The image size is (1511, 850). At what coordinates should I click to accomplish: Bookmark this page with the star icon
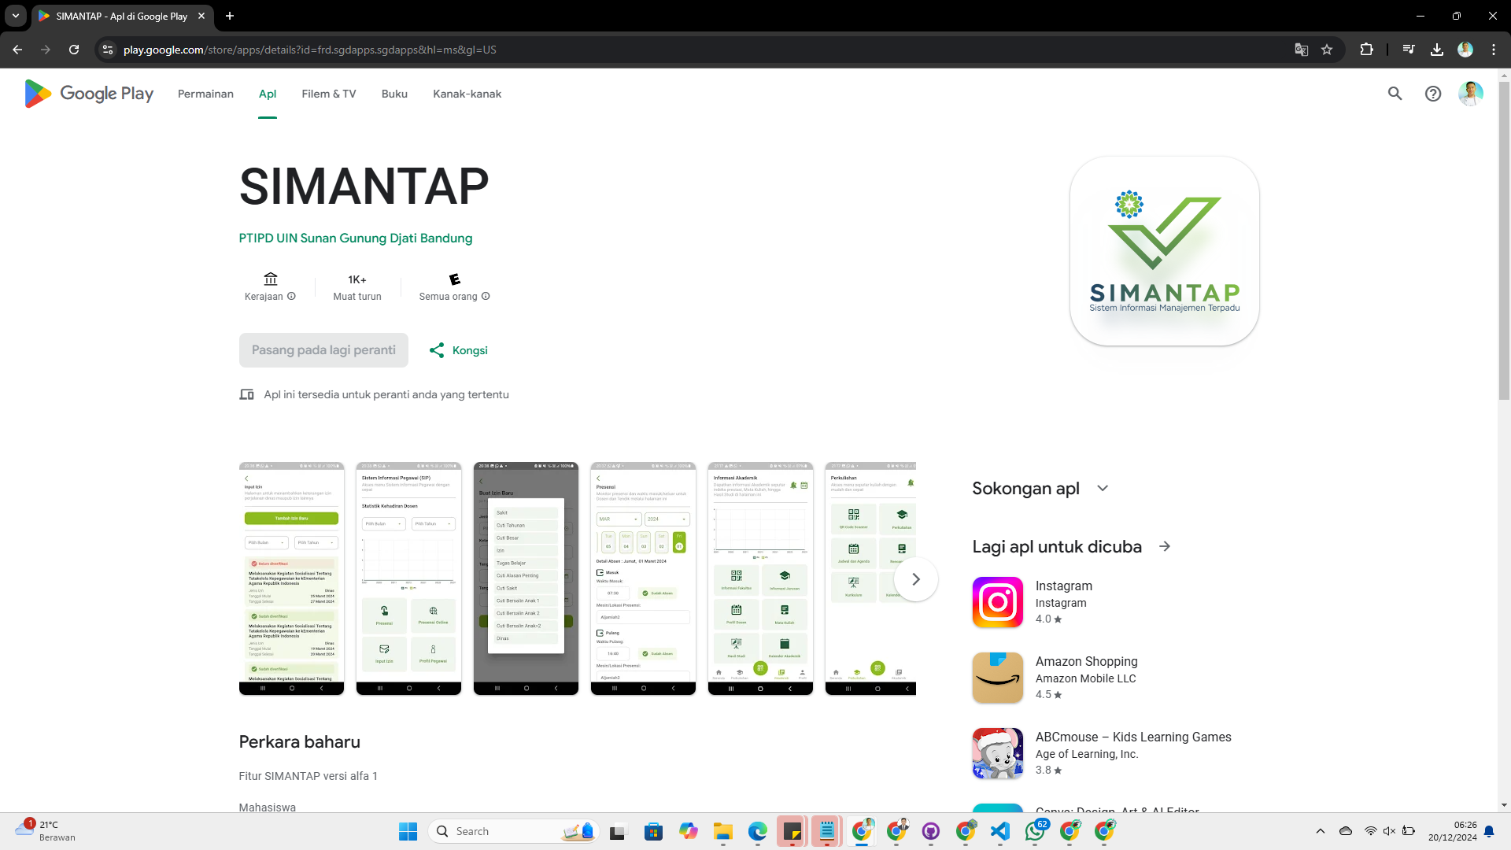(x=1327, y=50)
